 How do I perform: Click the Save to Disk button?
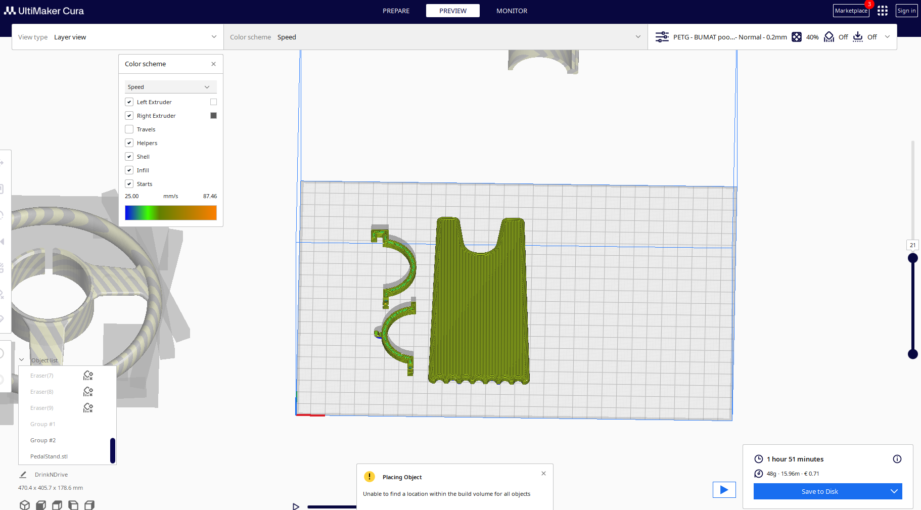point(819,491)
